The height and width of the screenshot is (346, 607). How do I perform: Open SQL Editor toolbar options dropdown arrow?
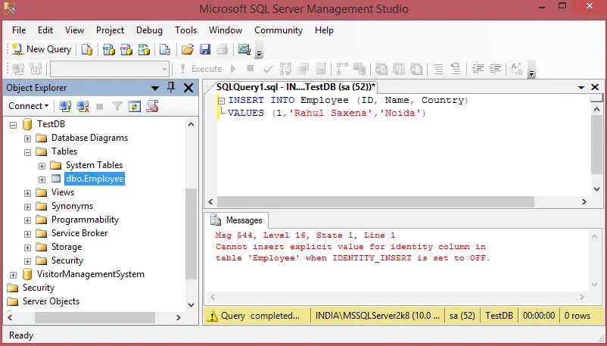532,73
